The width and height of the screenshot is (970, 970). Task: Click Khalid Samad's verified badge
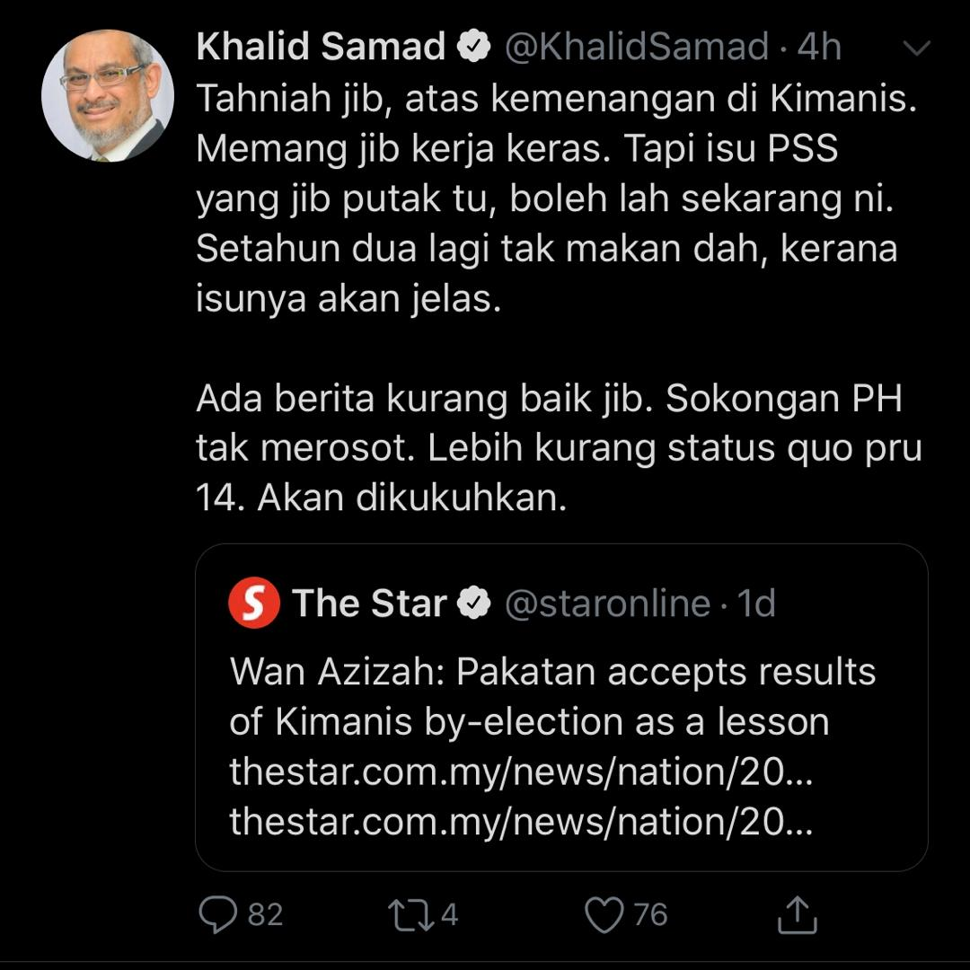(473, 47)
